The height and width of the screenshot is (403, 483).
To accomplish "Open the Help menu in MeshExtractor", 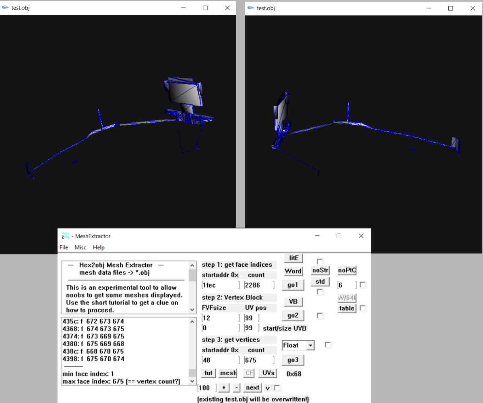I will click(99, 247).
